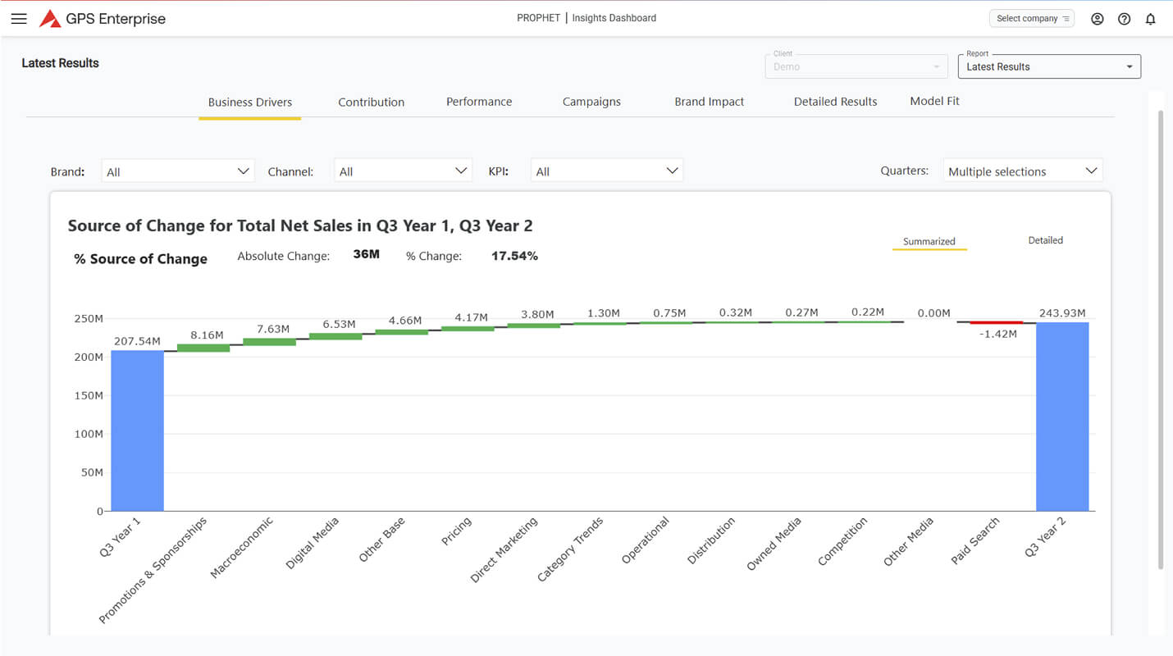Click the blue Q3 Year 1 bar
The height and width of the screenshot is (656, 1173).
click(137, 430)
